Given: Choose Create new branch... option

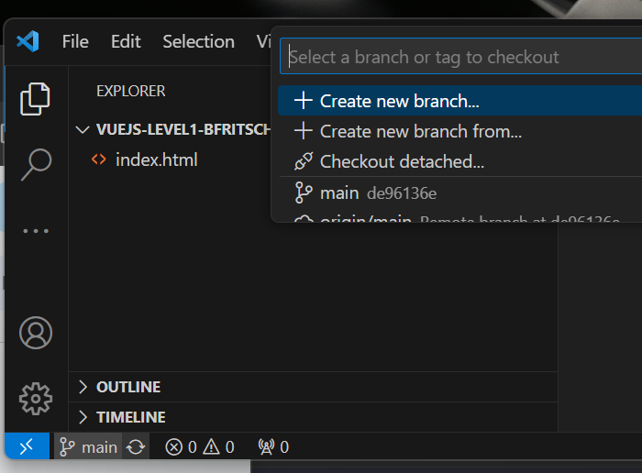Looking at the screenshot, I should point(399,101).
